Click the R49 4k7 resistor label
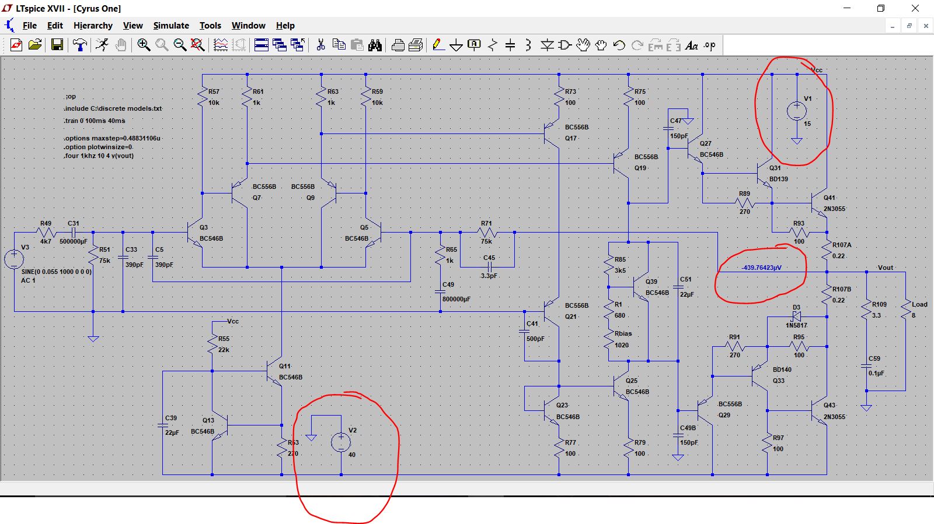The image size is (934, 524). [46, 232]
